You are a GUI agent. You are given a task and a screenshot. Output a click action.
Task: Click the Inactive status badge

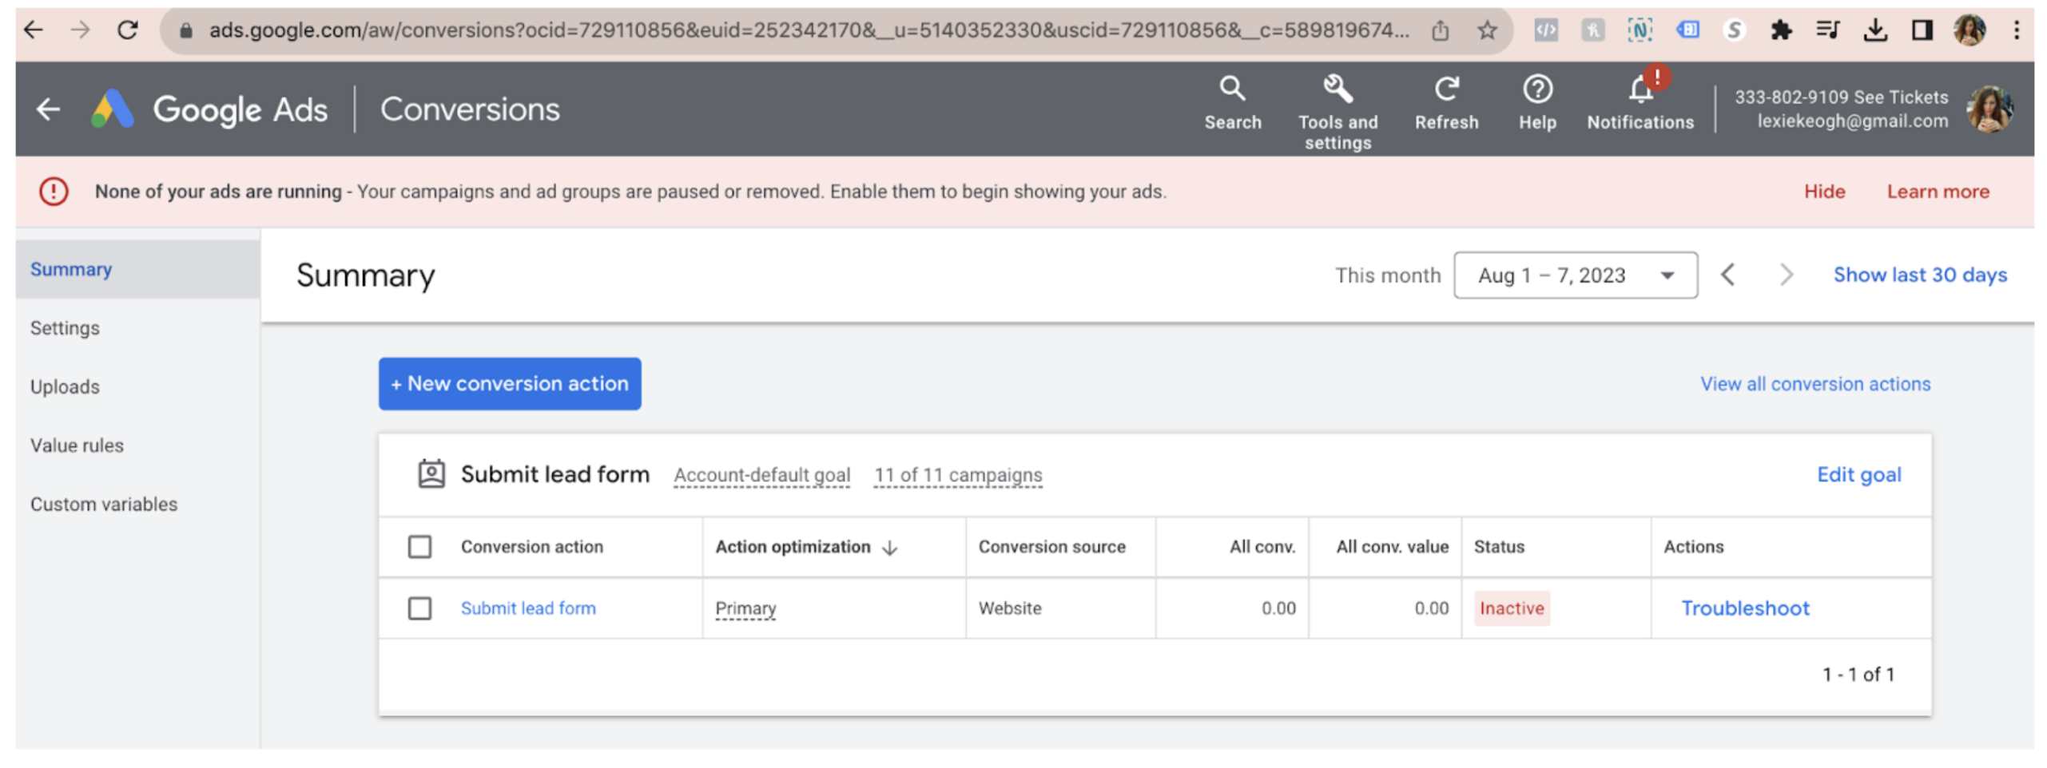click(1511, 608)
